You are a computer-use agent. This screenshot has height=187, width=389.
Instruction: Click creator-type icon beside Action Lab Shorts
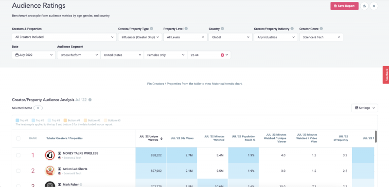pos(59,169)
